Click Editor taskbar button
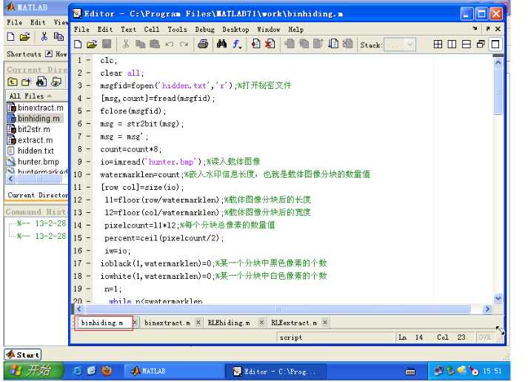Image resolution: width=528 pixels, height=382 pixels. click(x=275, y=371)
